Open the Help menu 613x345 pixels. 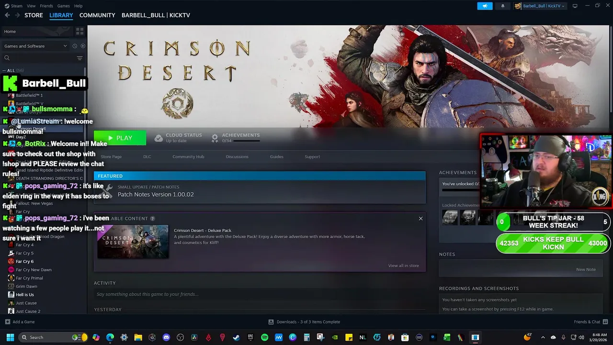[78, 6]
